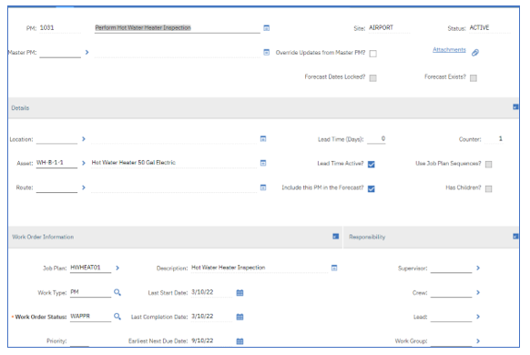
Task: Open the Job Plan detail menu chevron
Action: pos(117,268)
